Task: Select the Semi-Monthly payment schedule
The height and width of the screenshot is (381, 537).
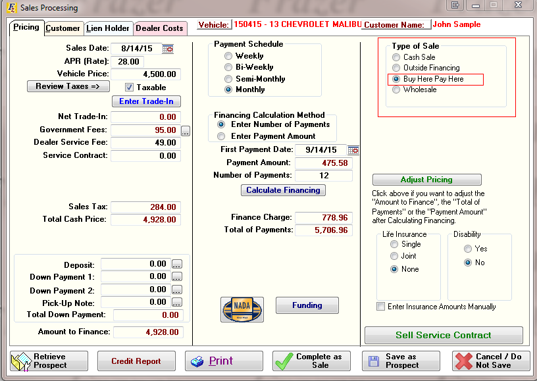Action: 228,79
